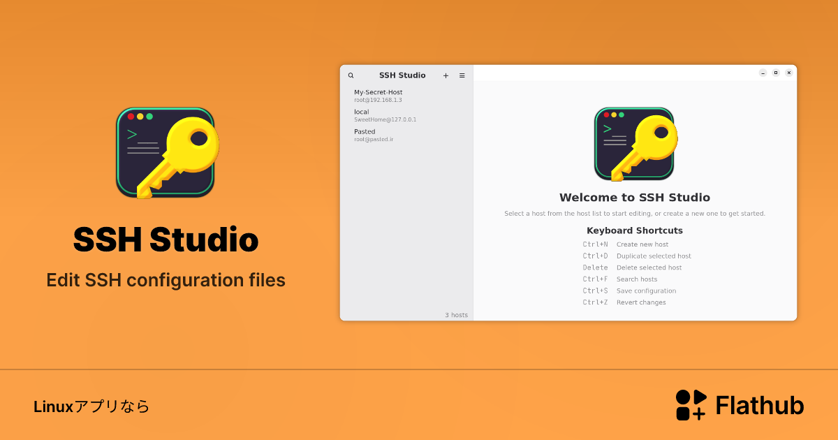Minimize the SSH Studio window
The height and width of the screenshot is (440, 838).
763,72
